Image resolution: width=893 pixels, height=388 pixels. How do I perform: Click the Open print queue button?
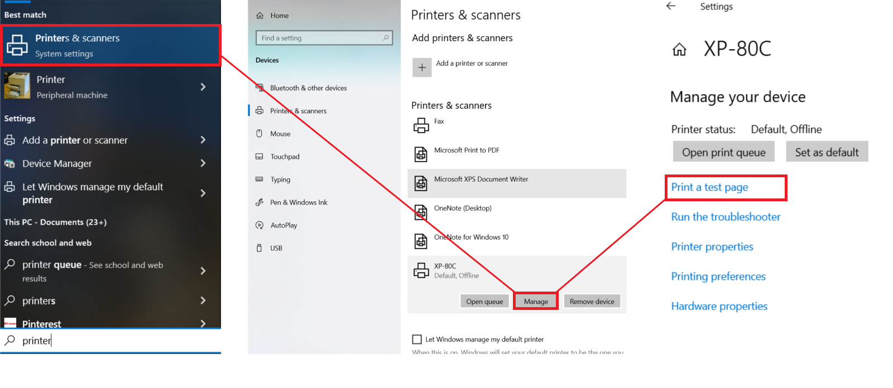coord(723,152)
